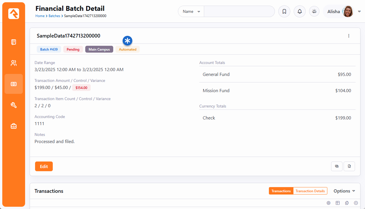Open the three-dot menu on batch panel
Image resolution: width=365 pixels, height=209 pixels.
click(349, 36)
